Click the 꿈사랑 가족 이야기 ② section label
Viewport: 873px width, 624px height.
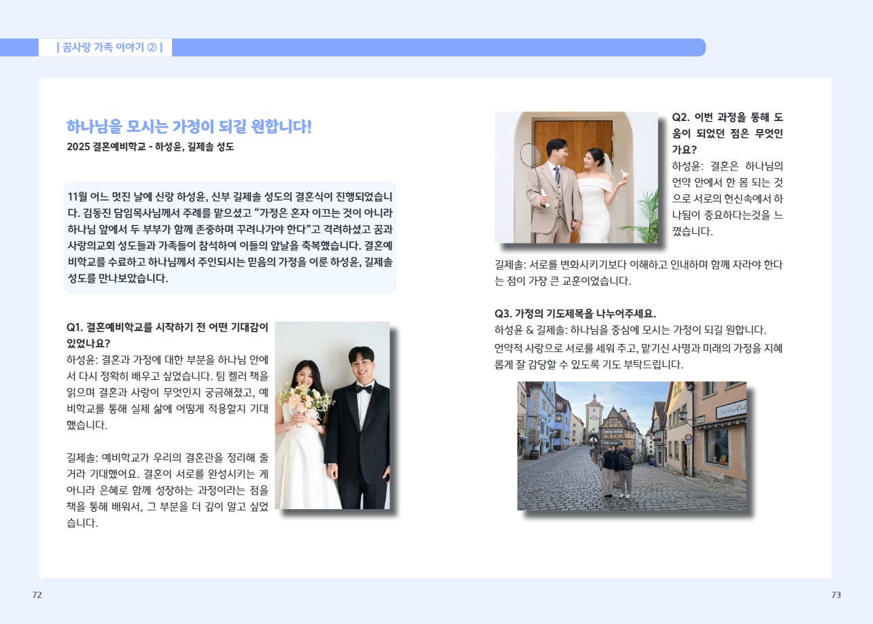(109, 48)
